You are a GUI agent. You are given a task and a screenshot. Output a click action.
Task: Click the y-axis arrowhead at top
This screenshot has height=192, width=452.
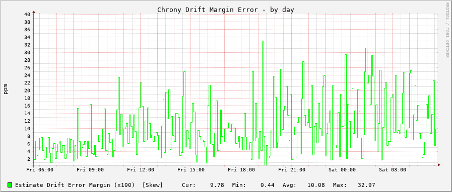[34, 12]
